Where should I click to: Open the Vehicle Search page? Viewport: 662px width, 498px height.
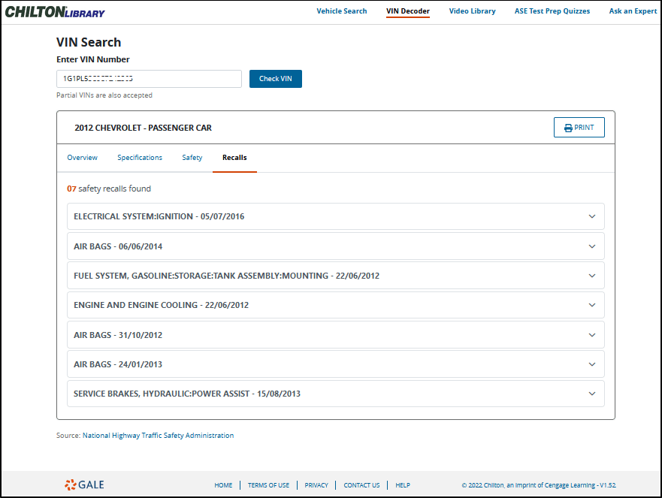pos(341,11)
